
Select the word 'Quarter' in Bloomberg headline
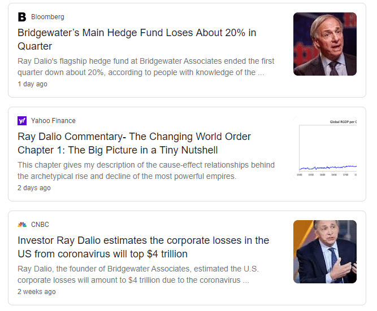[35, 46]
